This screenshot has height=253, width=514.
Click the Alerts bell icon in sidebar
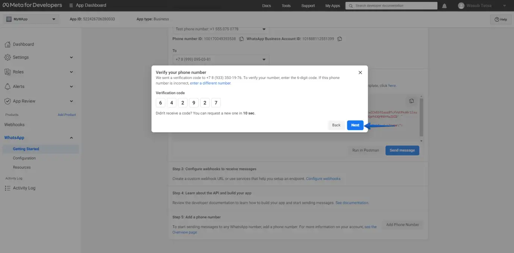(7, 86)
